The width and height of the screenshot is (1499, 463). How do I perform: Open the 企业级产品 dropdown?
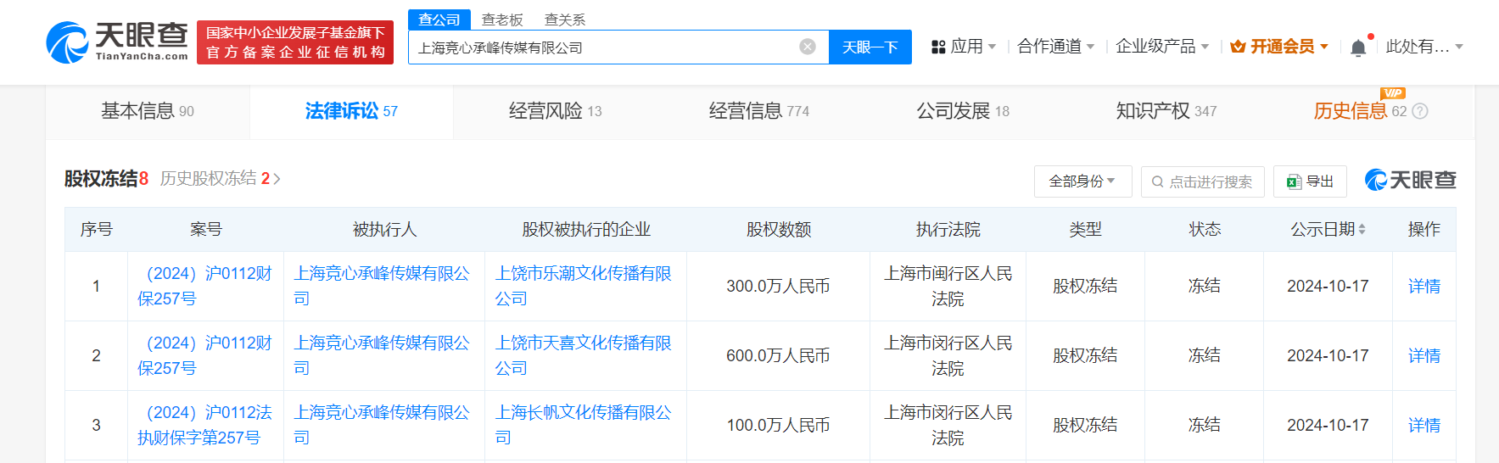point(1162,47)
